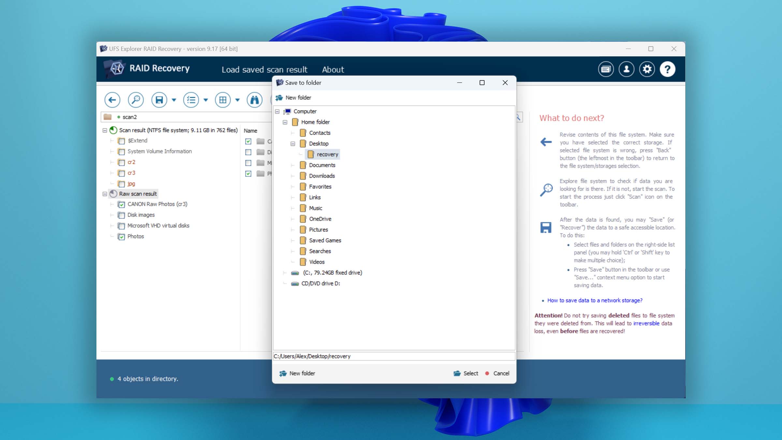Select the Grid/Table view icon

[x=224, y=99]
